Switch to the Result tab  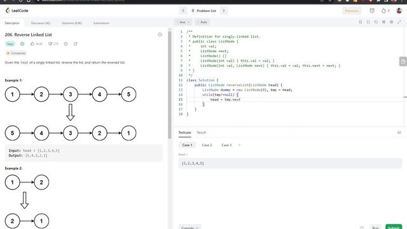click(x=202, y=132)
